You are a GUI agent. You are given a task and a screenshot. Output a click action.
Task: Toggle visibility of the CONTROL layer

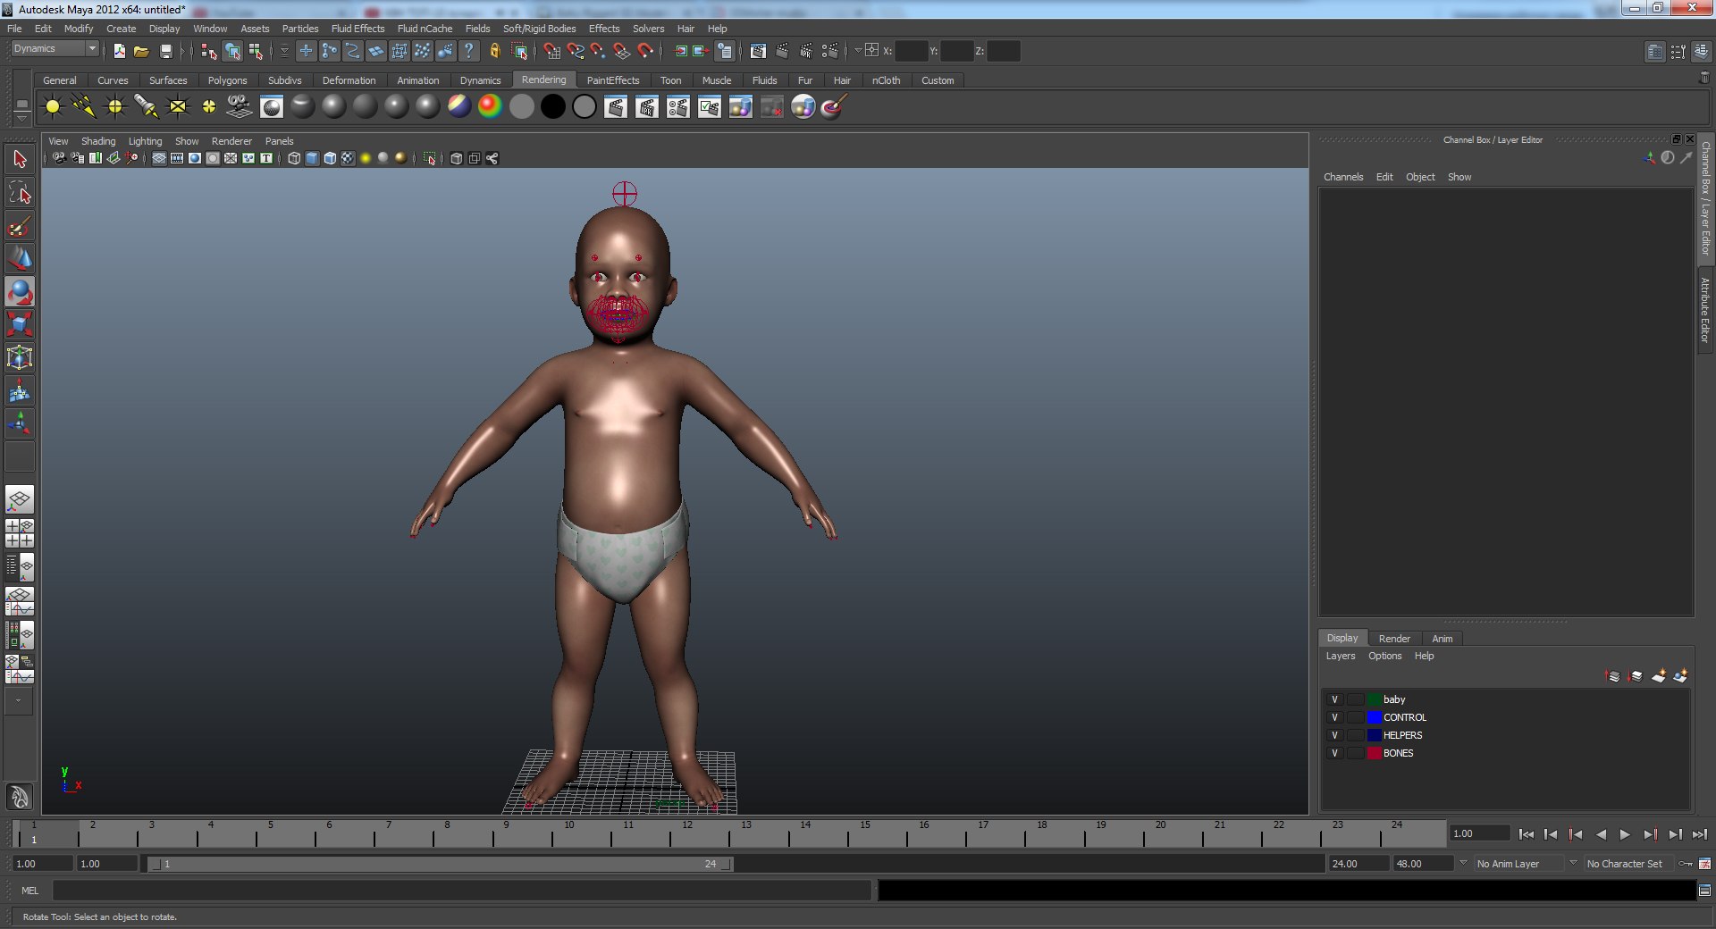point(1335,717)
